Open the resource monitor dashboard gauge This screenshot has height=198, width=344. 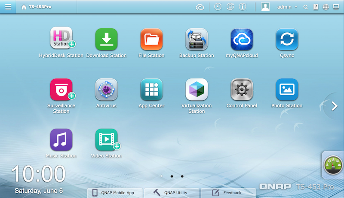[x=333, y=164]
